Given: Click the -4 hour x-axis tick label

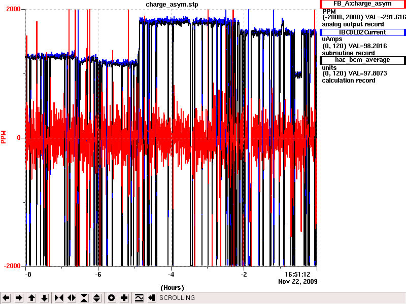Looking at the screenshot, I should pyautogui.click(x=171, y=274).
